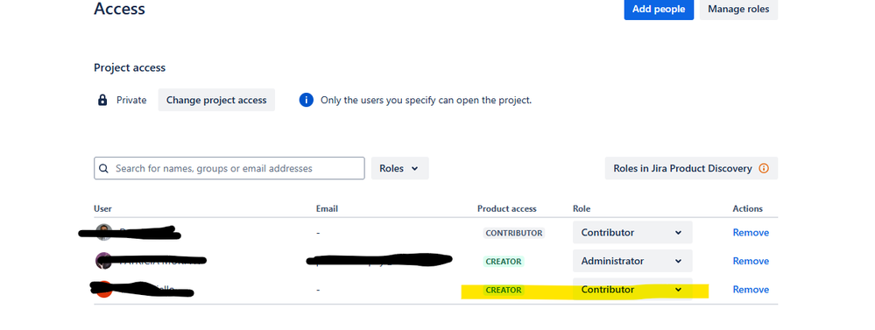Open Manage roles
Screen dimensions: 875x330
point(738,9)
